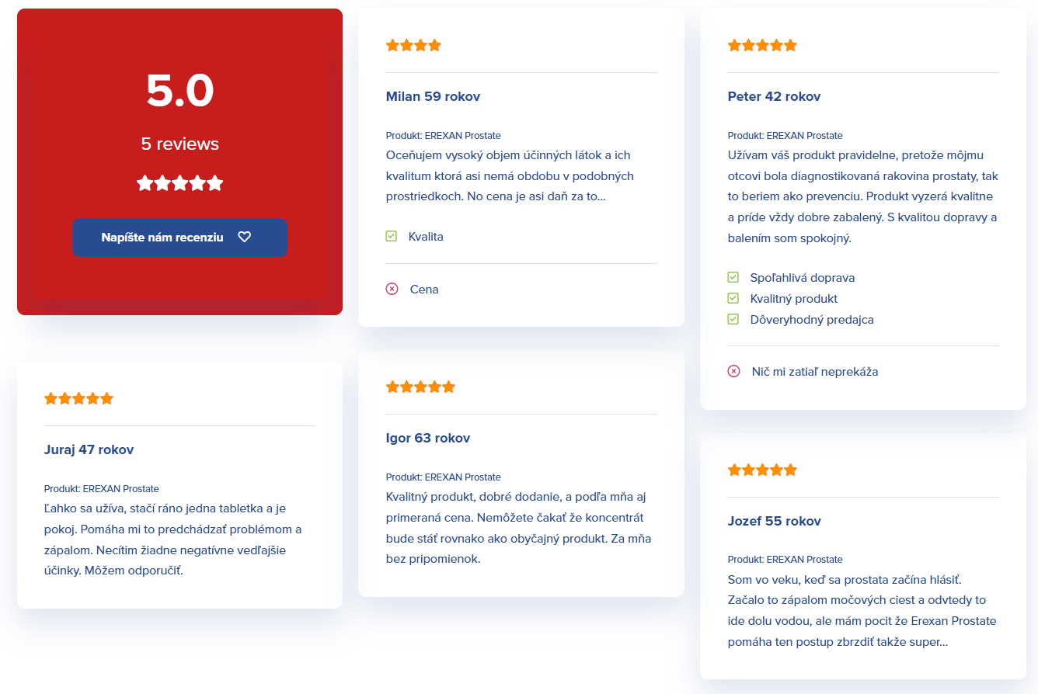Click the heart icon on review button
This screenshot has height=694, width=1038.
tap(244, 238)
